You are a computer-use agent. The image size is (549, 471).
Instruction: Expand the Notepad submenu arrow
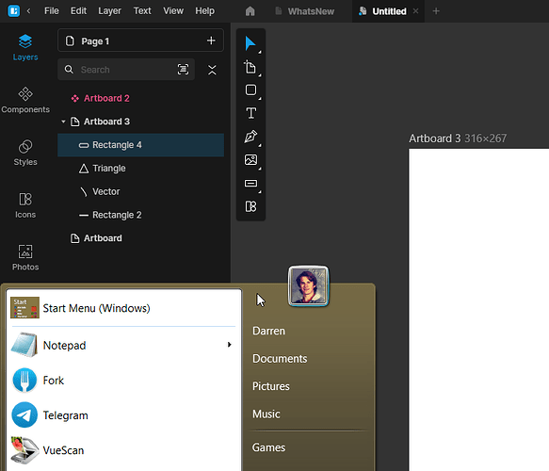(x=230, y=345)
